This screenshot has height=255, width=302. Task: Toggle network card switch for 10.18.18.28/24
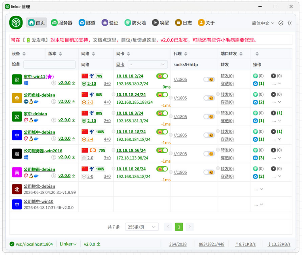click(x=162, y=169)
